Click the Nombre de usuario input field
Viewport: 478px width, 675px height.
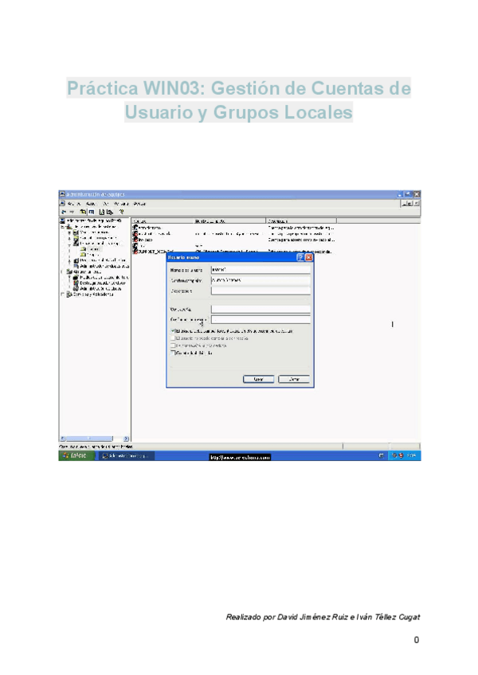pyautogui.click(x=261, y=270)
